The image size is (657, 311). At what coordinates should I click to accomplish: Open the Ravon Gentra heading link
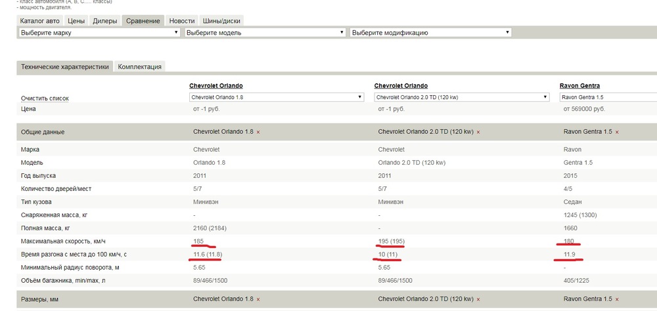(x=579, y=86)
